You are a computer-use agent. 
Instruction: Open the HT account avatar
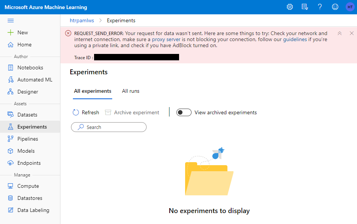tap(350, 7)
